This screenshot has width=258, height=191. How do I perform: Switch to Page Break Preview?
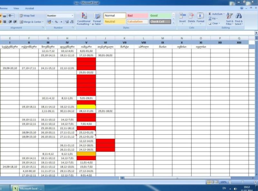pyautogui.click(x=217, y=182)
